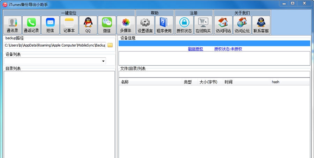Click the iTunes app icon in the title bar

tap(5, 5)
